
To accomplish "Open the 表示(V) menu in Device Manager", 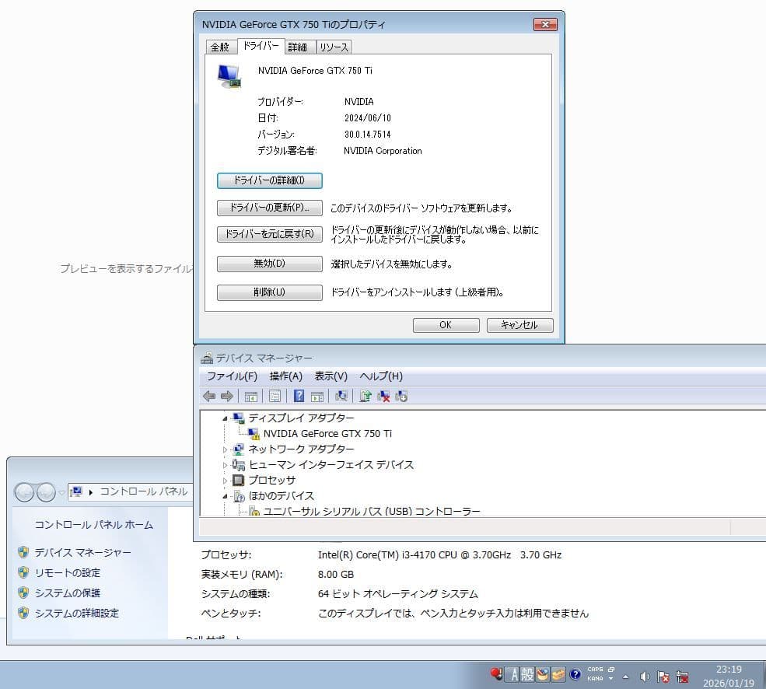I will click(330, 376).
